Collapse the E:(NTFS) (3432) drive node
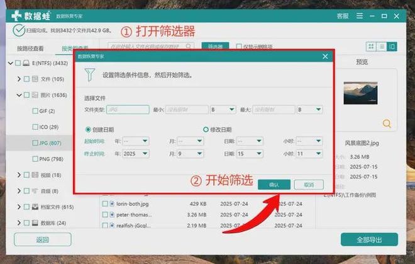 [x=10, y=63]
